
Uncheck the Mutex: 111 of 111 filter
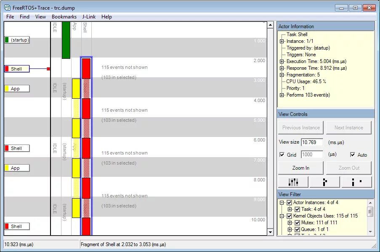(298, 223)
